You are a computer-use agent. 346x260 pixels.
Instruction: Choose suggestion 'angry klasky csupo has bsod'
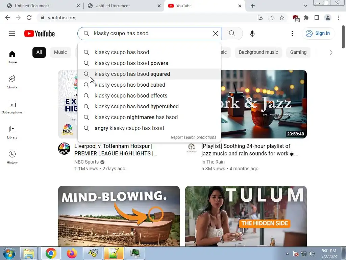click(149, 128)
